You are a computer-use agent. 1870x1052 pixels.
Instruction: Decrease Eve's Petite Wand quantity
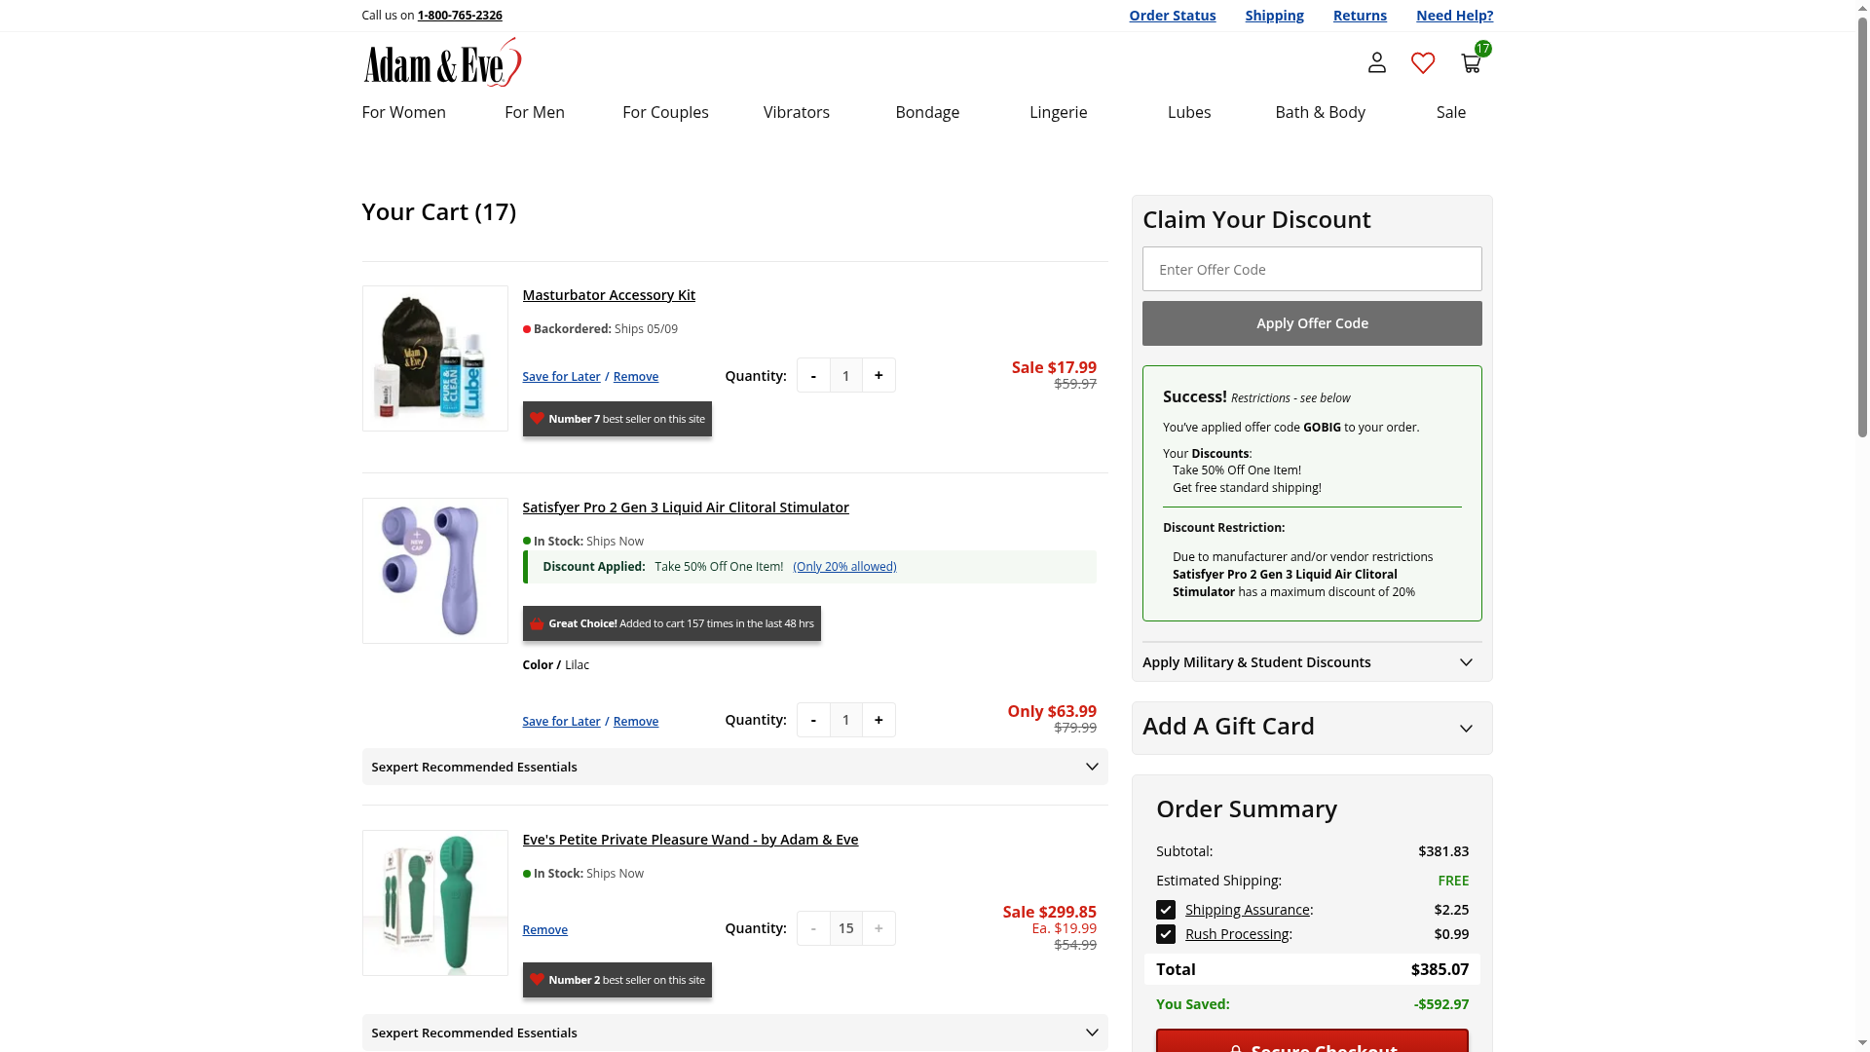pos(813,928)
